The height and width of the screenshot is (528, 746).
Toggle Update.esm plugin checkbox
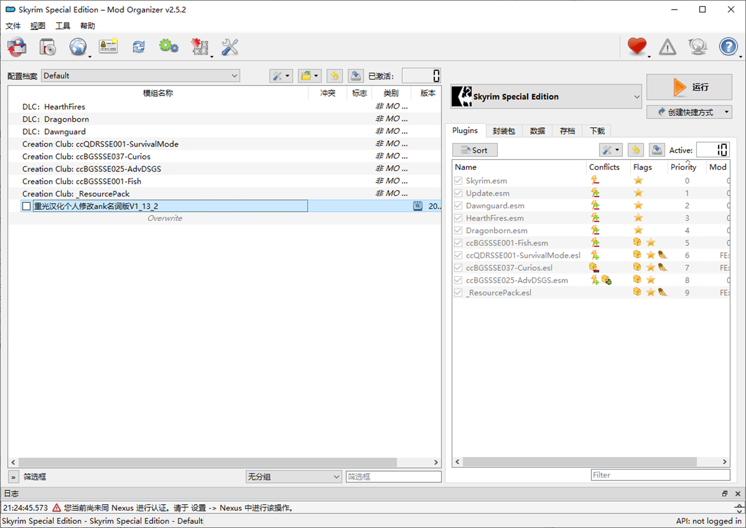458,193
